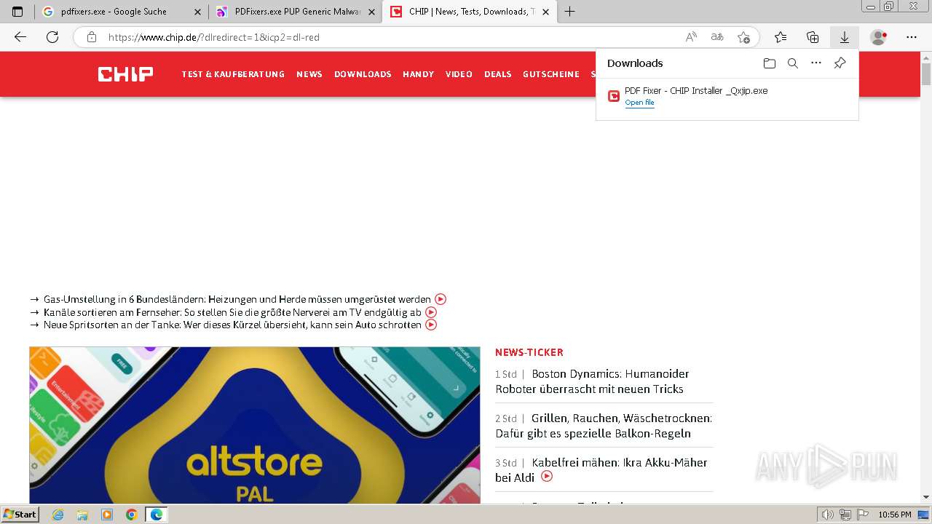View site information lock icon
Image resolution: width=932 pixels, height=524 pixels.
click(x=92, y=37)
